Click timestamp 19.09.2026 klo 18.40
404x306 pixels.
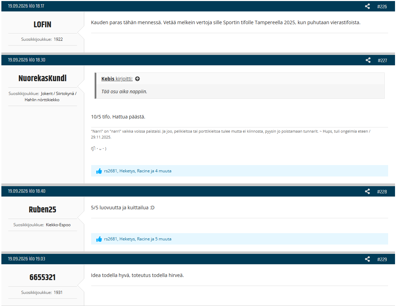point(27,191)
